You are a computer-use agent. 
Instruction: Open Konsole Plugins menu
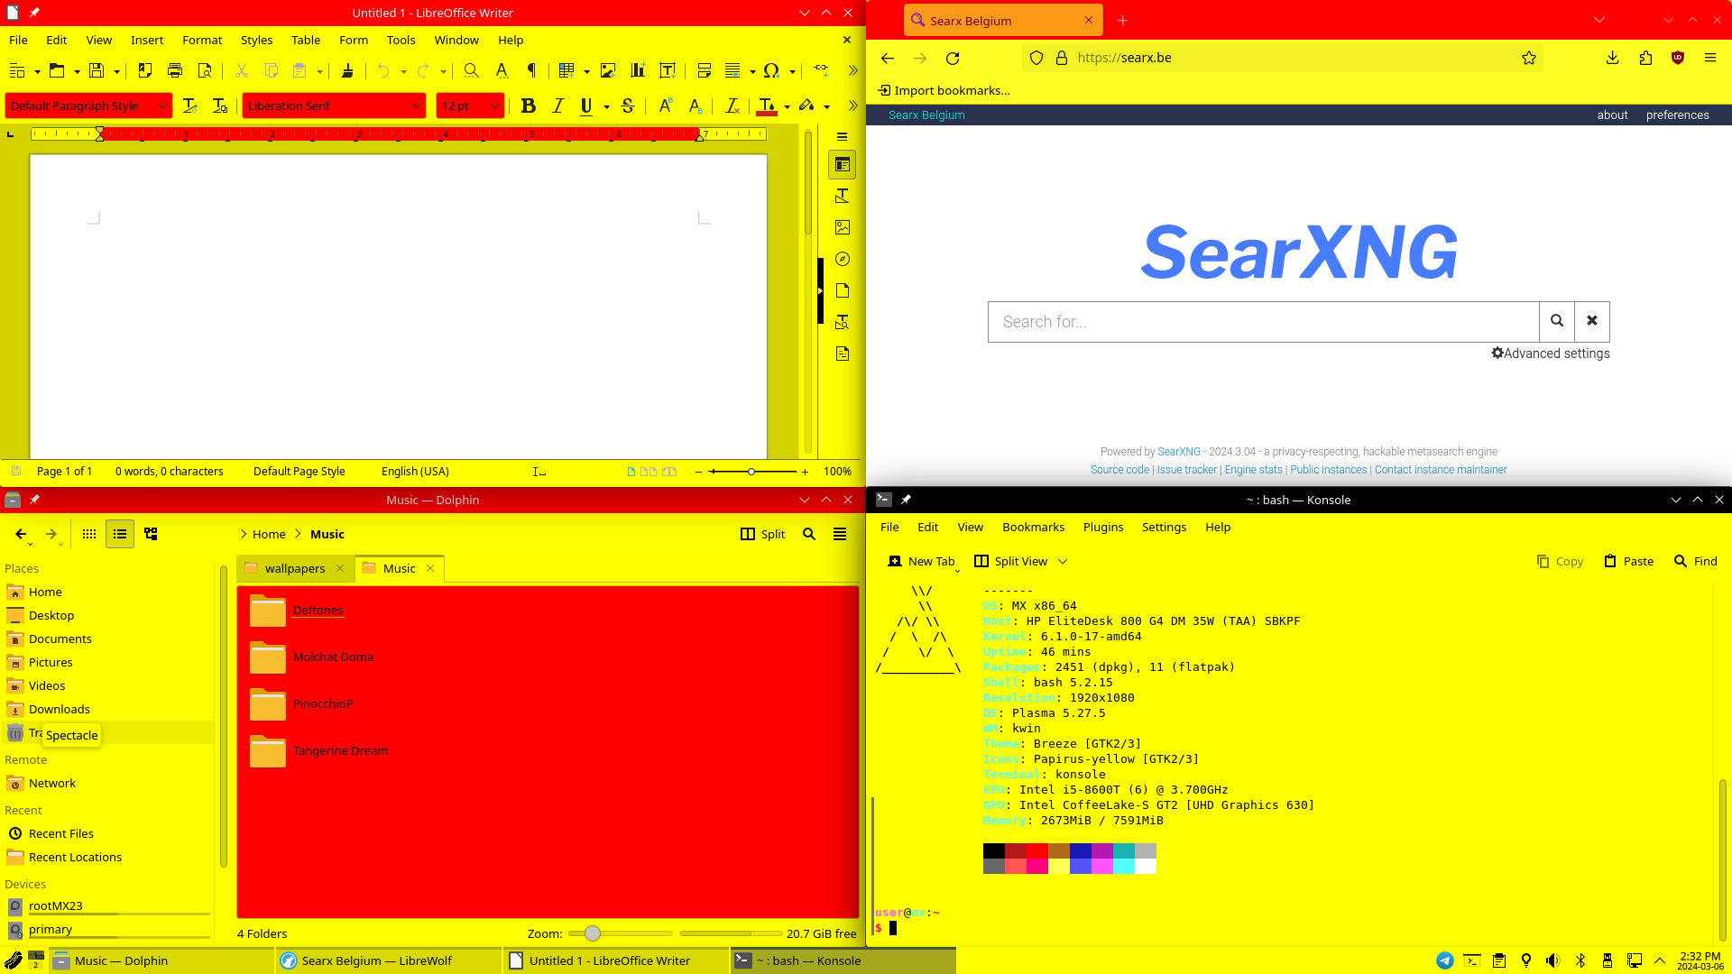coord(1103,527)
